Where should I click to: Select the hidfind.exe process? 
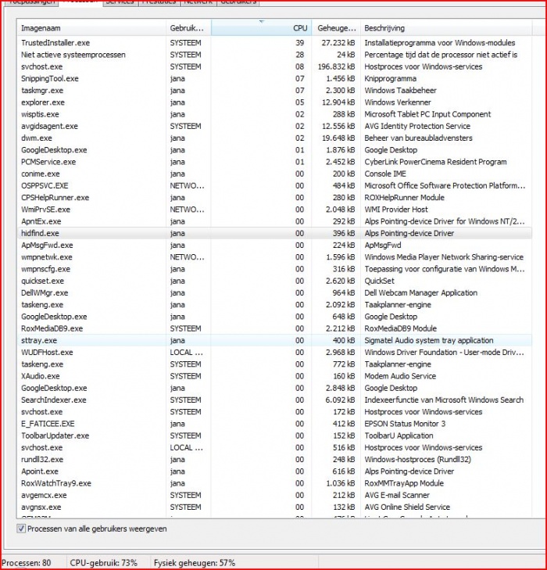pyautogui.click(x=274, y=233)
